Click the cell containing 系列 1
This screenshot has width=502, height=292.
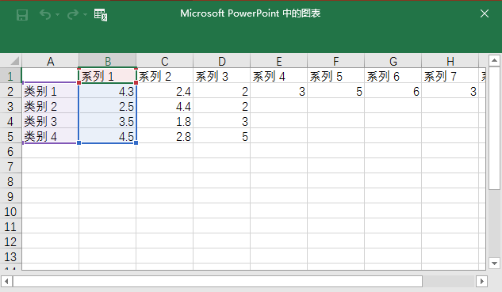108,76
